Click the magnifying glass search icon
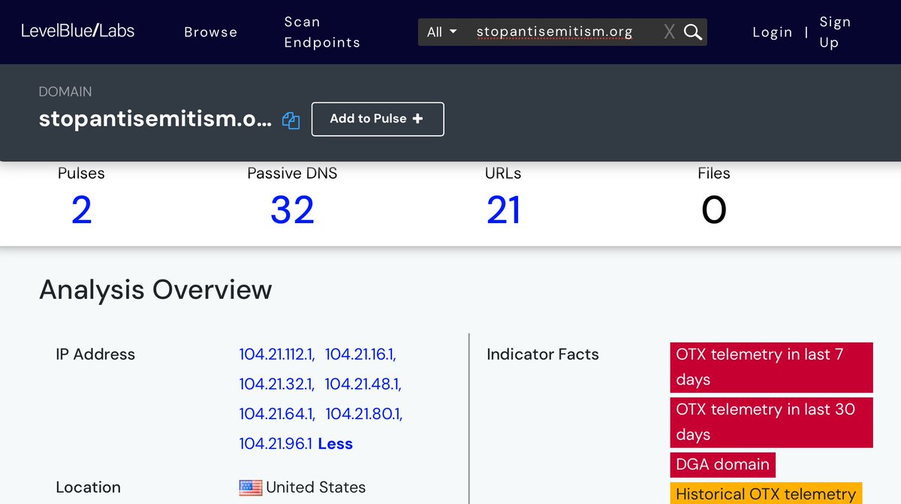This screenshot has width=901, height=504. tap(693, 32)
